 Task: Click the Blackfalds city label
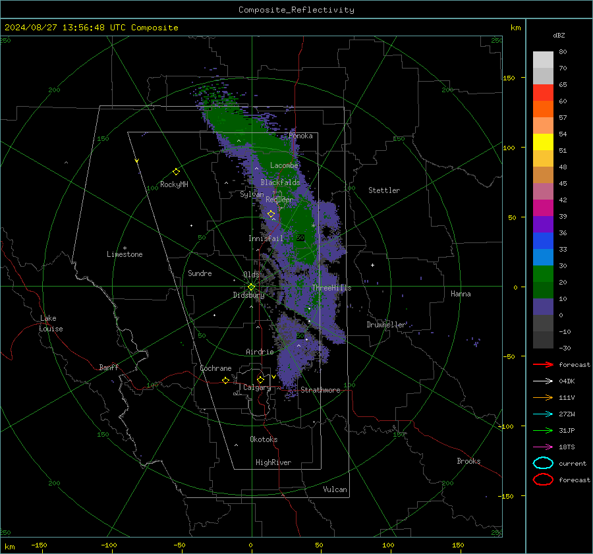[x=280, y=182]
